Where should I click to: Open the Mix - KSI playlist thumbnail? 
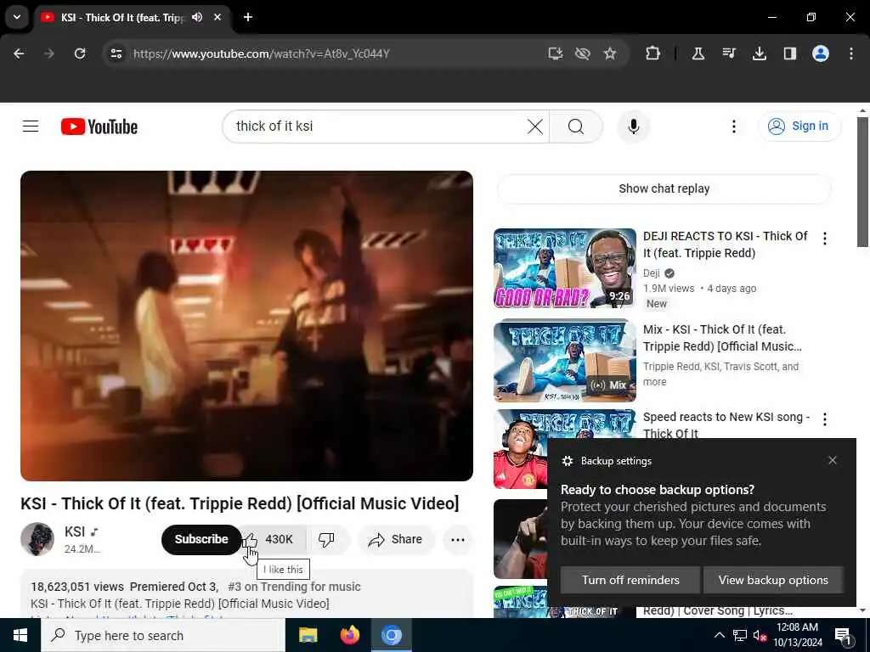tap(565, 361)
